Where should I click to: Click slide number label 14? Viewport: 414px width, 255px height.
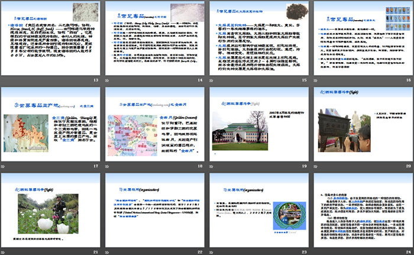click(200, 80)
